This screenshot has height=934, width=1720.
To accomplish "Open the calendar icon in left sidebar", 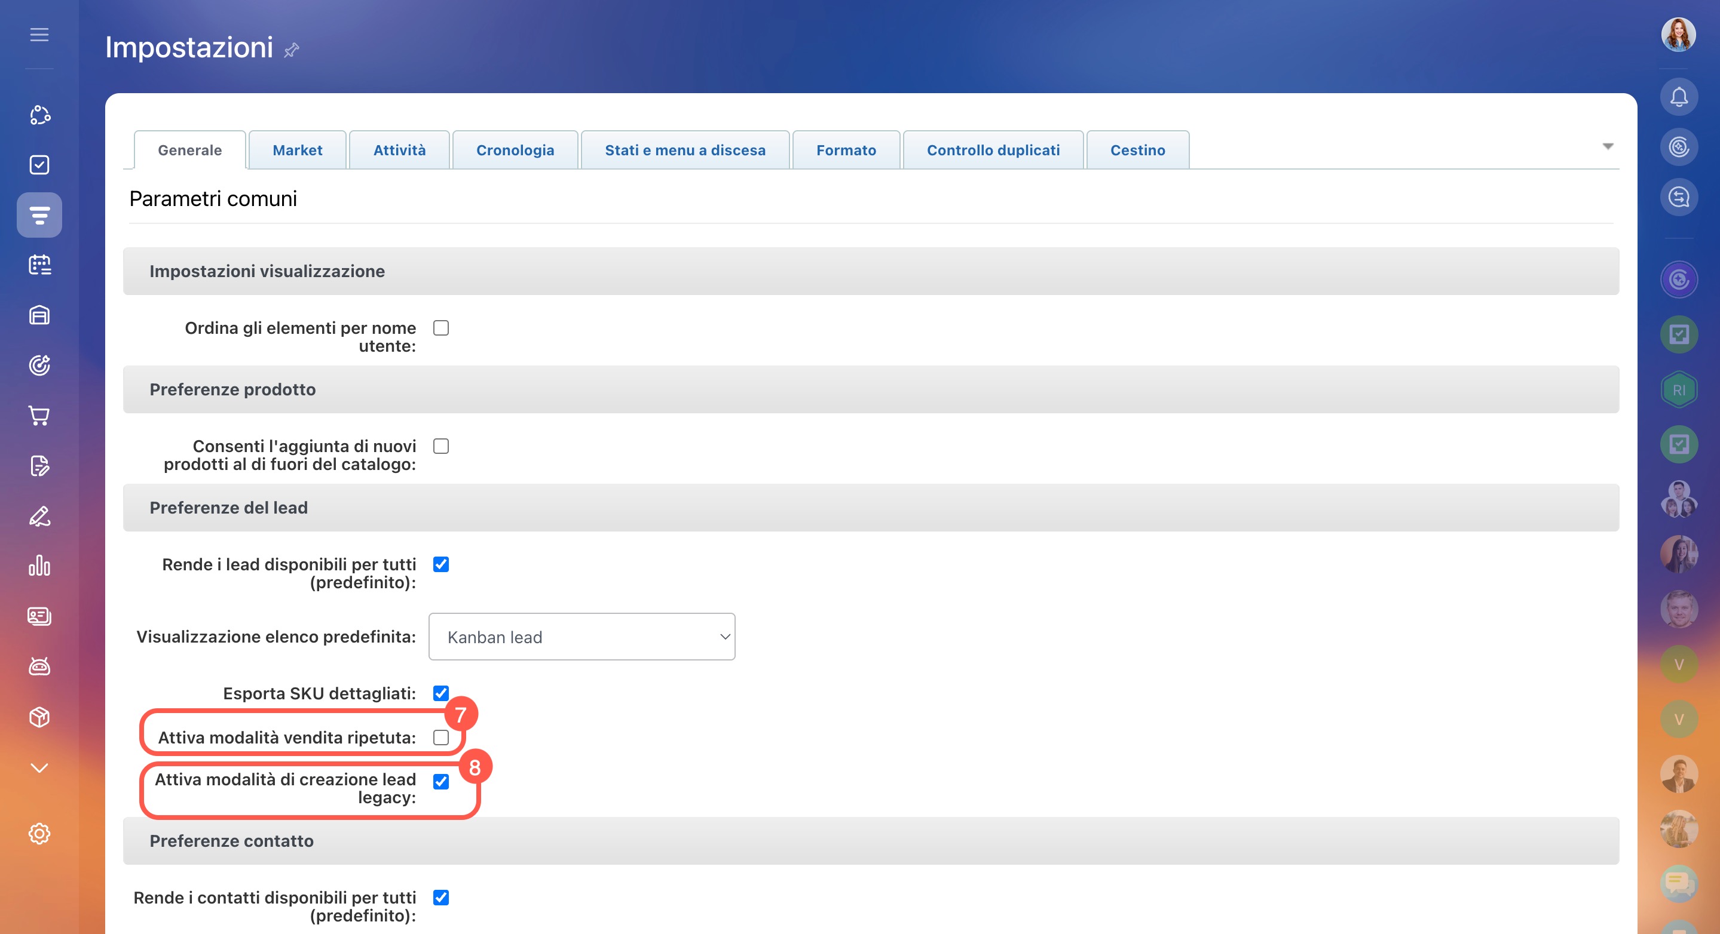I will pos(39,265).
